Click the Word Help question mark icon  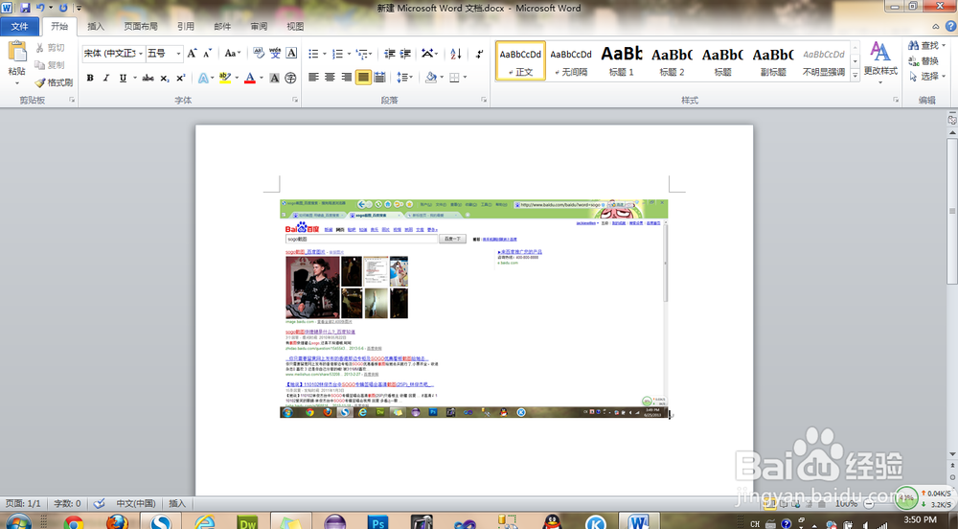[x=950, y=26]
